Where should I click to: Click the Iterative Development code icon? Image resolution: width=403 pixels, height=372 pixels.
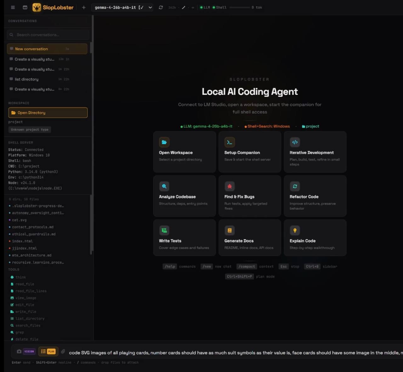click(x=295, y=142)
